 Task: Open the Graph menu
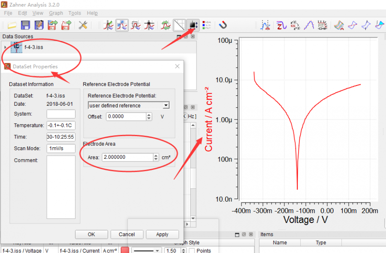(56, 13)
